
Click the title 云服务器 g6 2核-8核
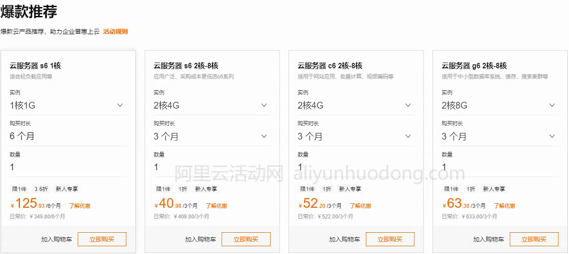coord(474,66)
